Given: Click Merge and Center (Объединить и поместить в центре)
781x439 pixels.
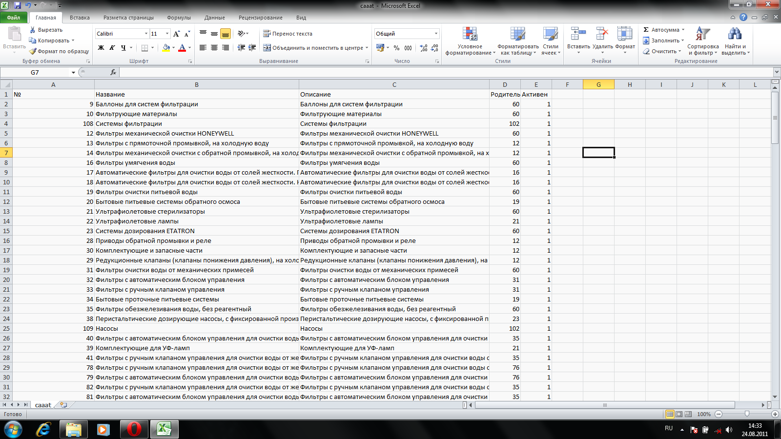Looking at the screenshot, I should pos(313,48).
